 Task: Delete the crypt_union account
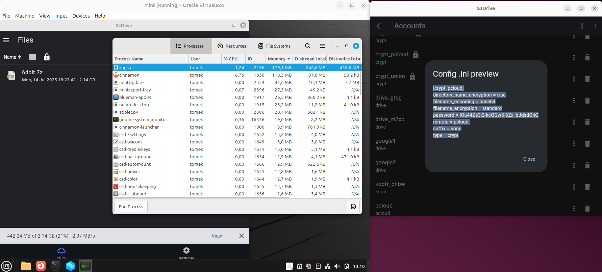click(x=587, y=79)
